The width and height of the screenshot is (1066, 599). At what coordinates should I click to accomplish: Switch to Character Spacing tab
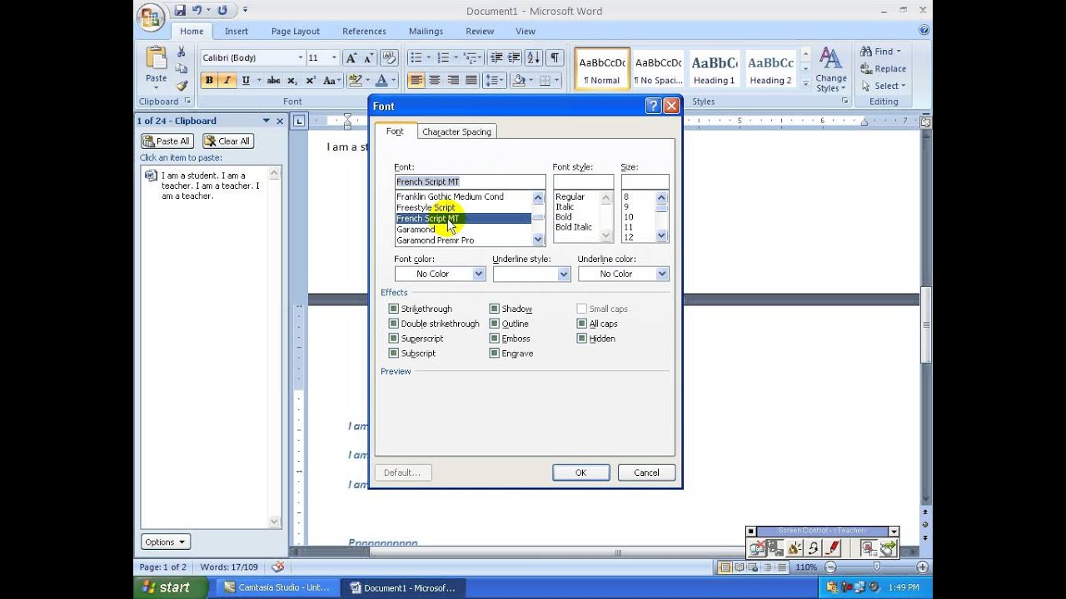pos(456,131)
